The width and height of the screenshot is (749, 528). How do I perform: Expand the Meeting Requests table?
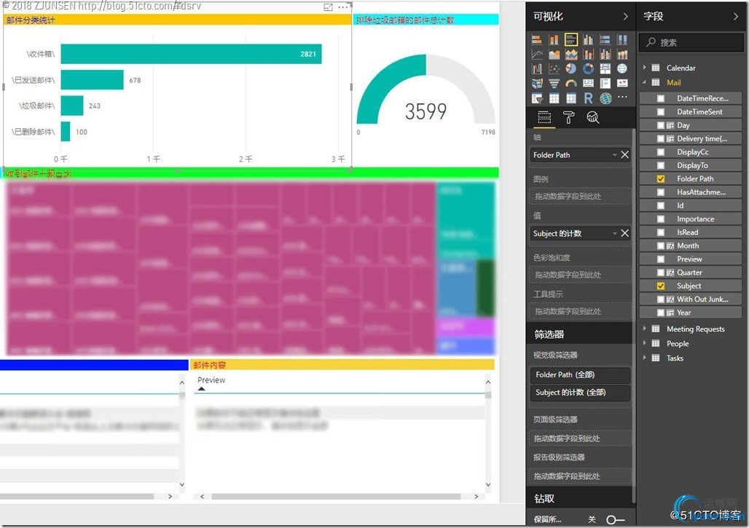(644, 328)
